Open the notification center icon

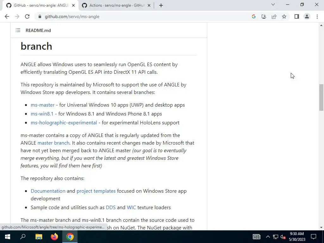314,237
